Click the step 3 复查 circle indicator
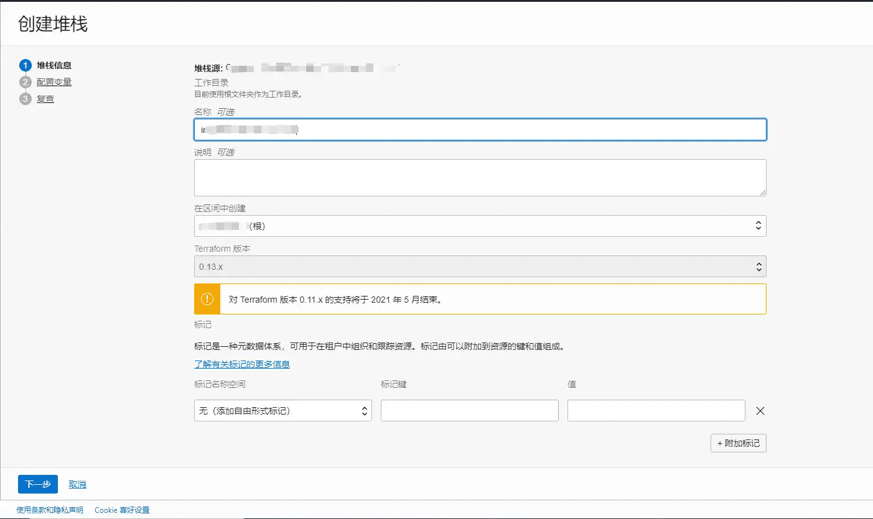The image size is (873, 519). pos(26,98)
